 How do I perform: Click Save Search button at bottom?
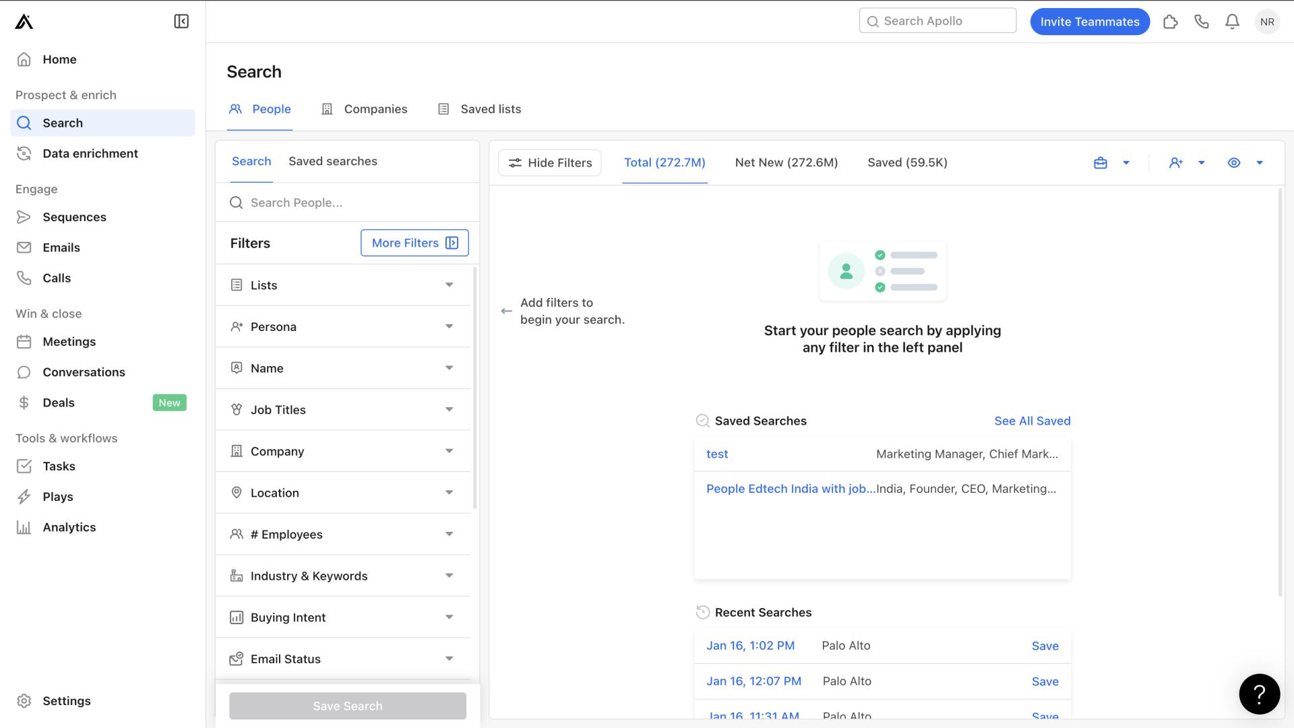click(348, 706)
